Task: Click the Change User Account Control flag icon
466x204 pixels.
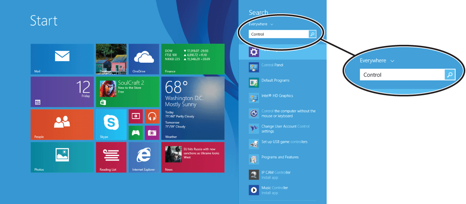Action: point(254,129)
